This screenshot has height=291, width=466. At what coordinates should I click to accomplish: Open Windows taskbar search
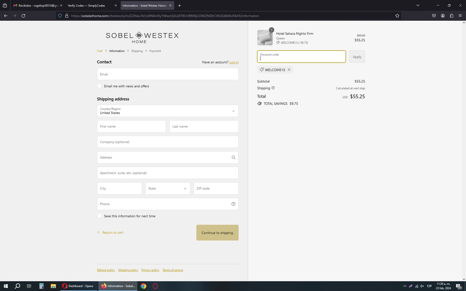[17, 286]
